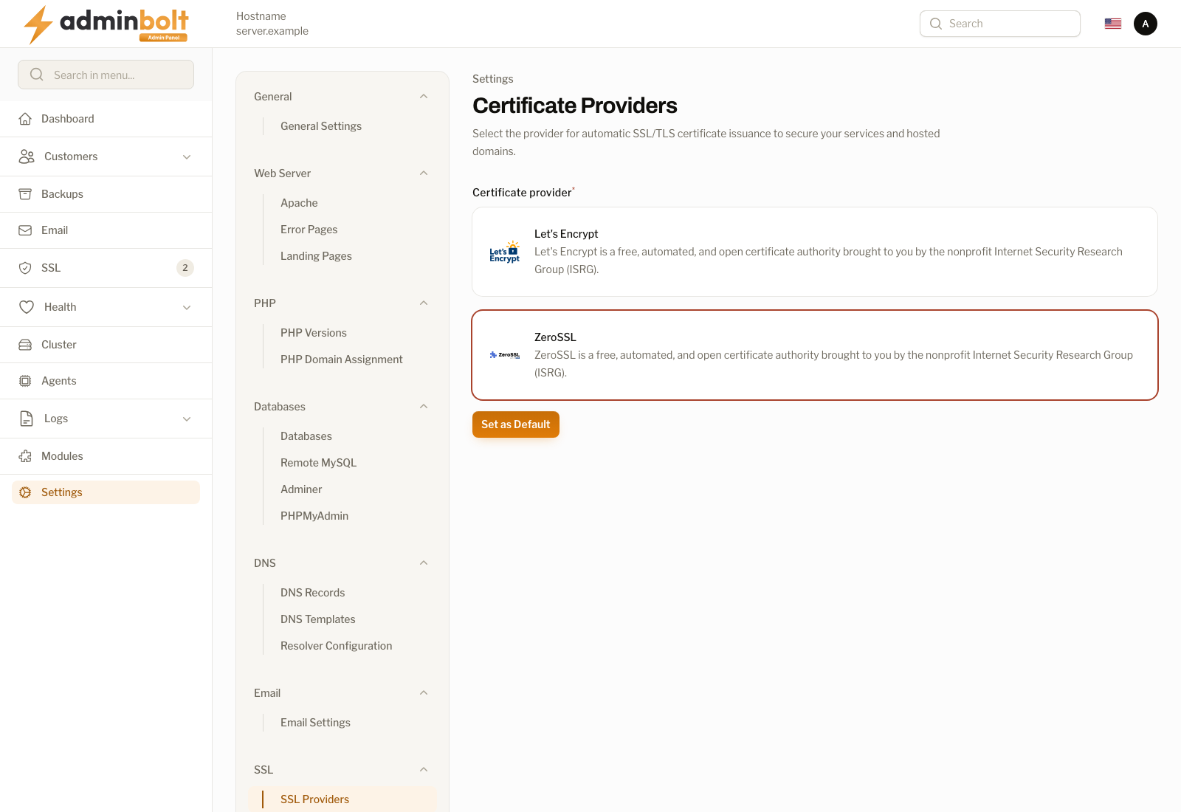Open Apache settings
Viewport: 1181px width, 812px height.
pos(299,203)
